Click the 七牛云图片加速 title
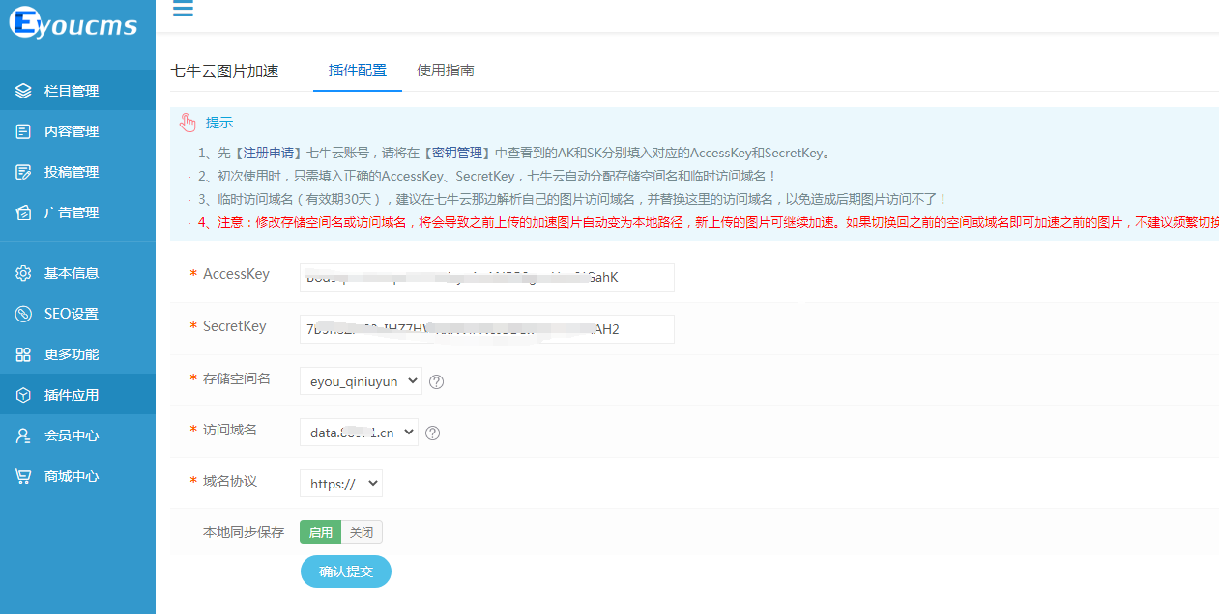Screen dimensions: 1219x614 [x=224, y=71]
